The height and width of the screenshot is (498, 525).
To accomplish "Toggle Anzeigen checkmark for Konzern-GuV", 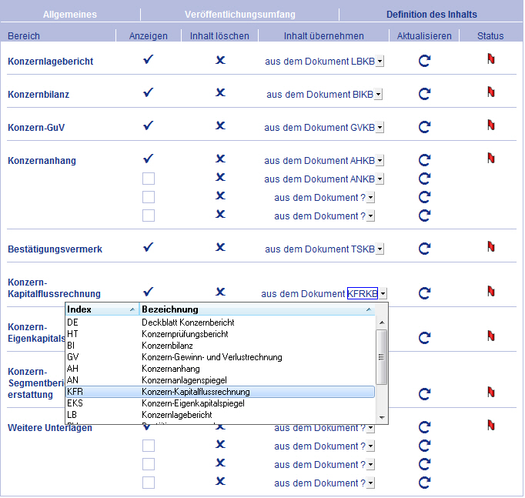I will [x=148, y=125].
